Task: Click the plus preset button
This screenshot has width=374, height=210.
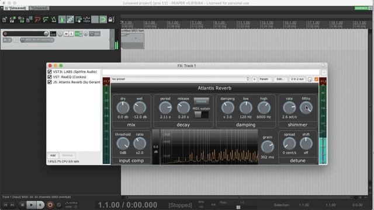Action: click(x=254, y=79)
